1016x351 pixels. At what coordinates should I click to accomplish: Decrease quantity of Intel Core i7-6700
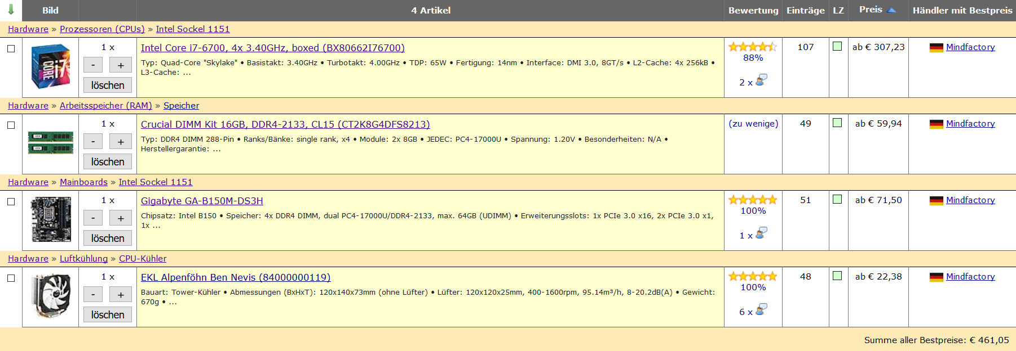[93, 65]
